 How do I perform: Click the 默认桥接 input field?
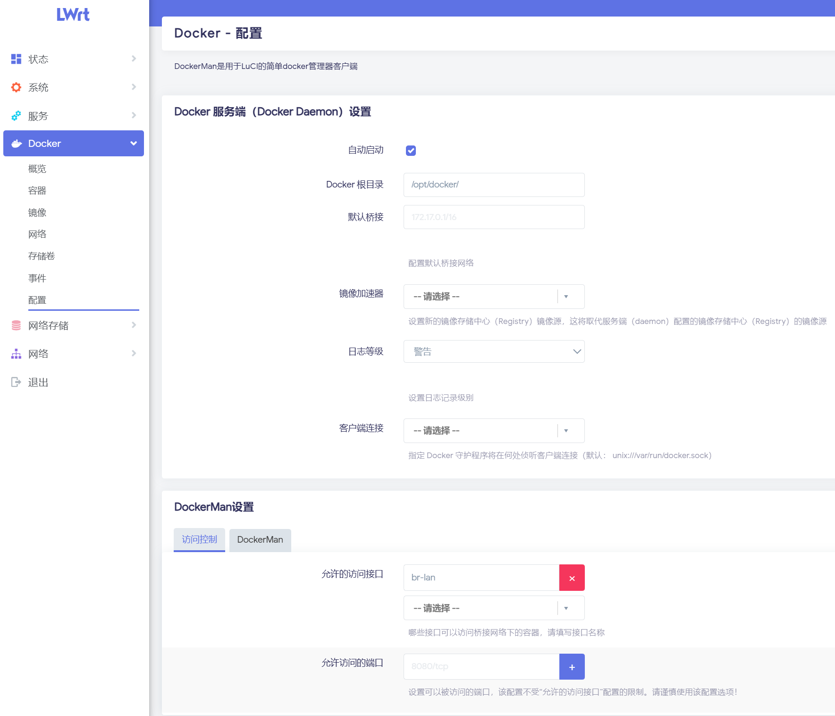tap(494, 217)
